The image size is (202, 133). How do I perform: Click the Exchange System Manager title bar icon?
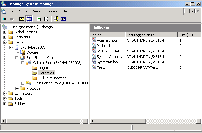(4, 4)
